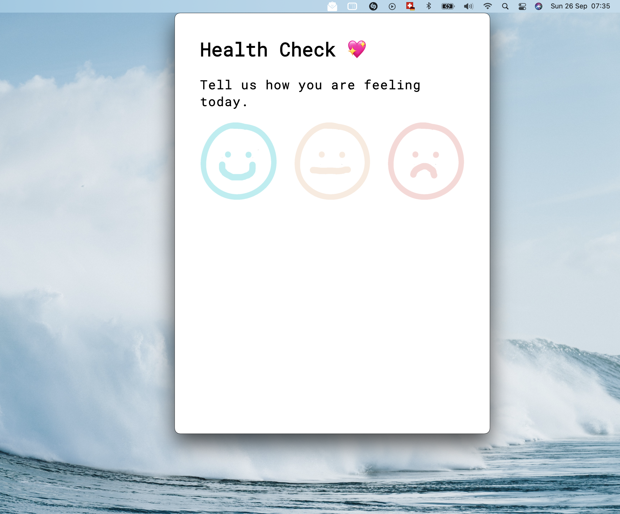Show battery status menu
The width and height of the screenshot is (620, 514).
pyautogui.click(x=448, y=6)
